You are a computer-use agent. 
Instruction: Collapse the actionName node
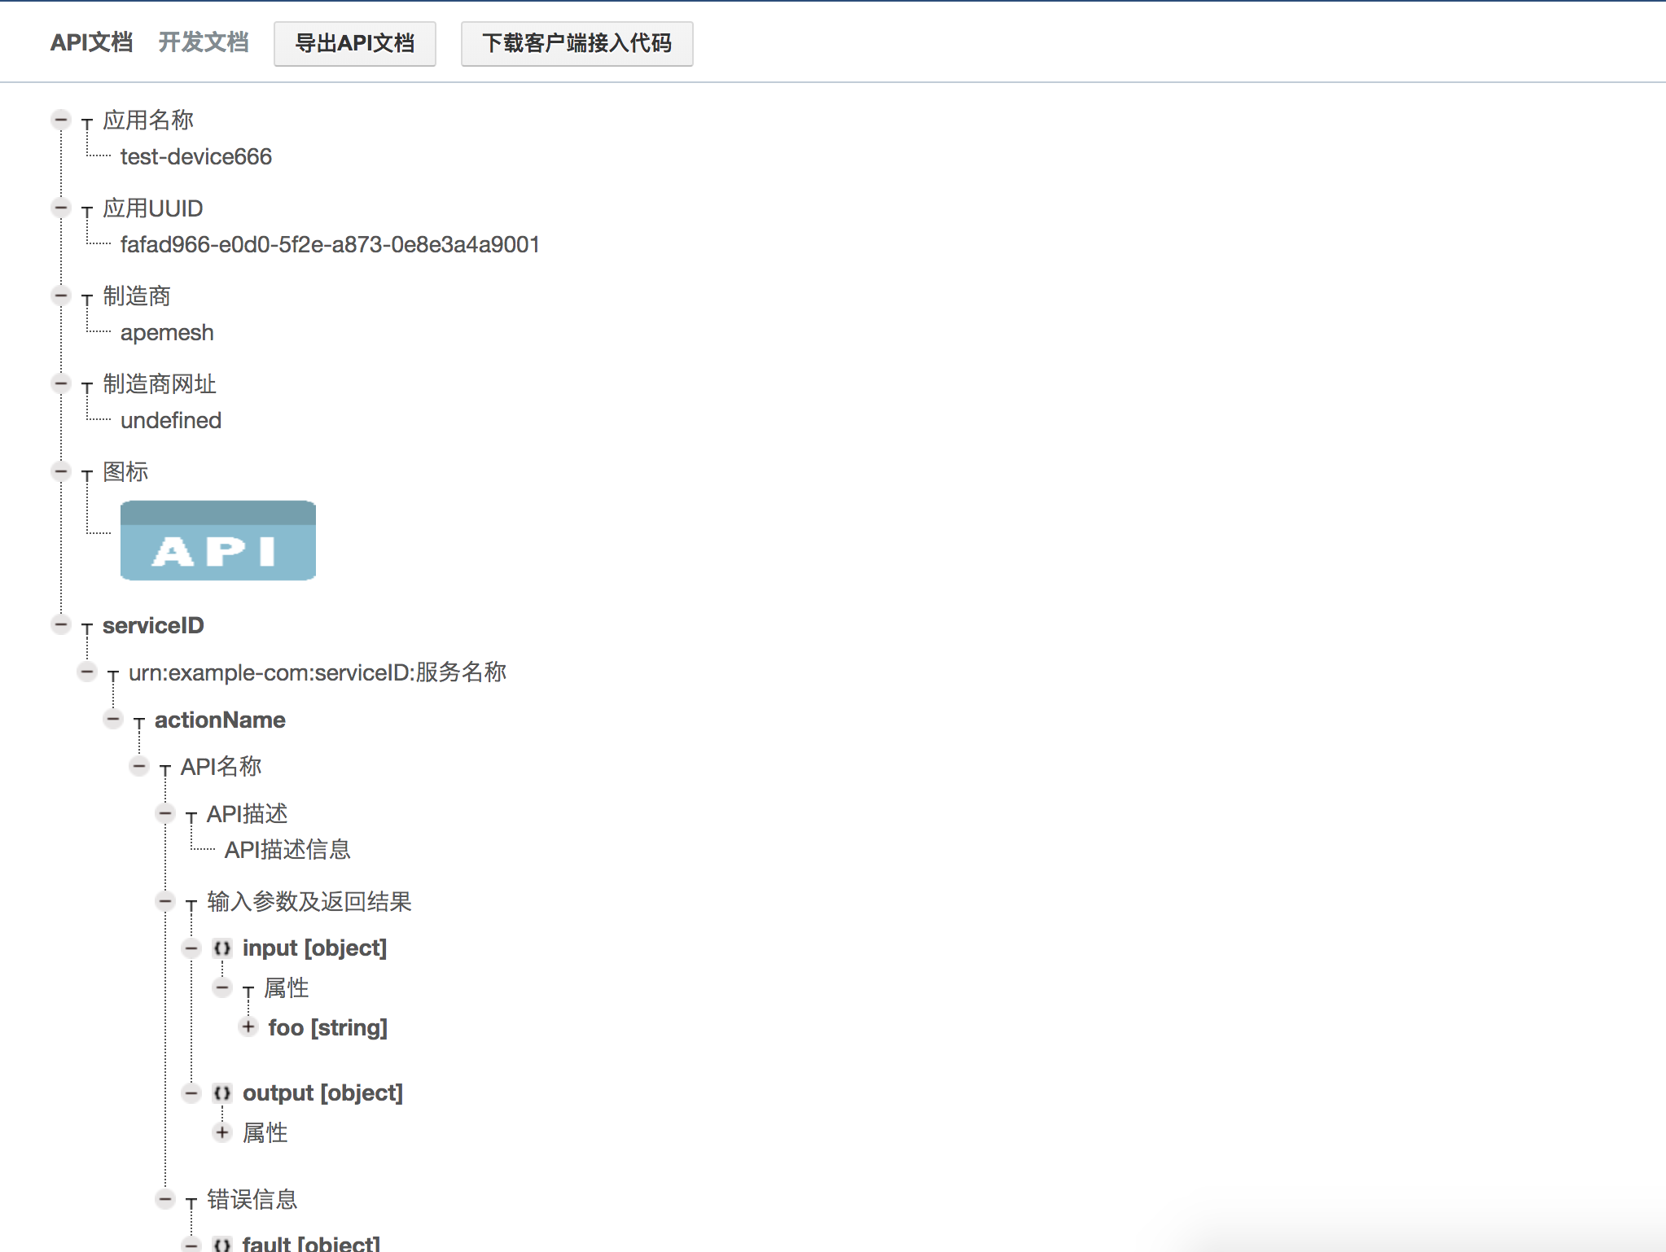tap(113, 719)
